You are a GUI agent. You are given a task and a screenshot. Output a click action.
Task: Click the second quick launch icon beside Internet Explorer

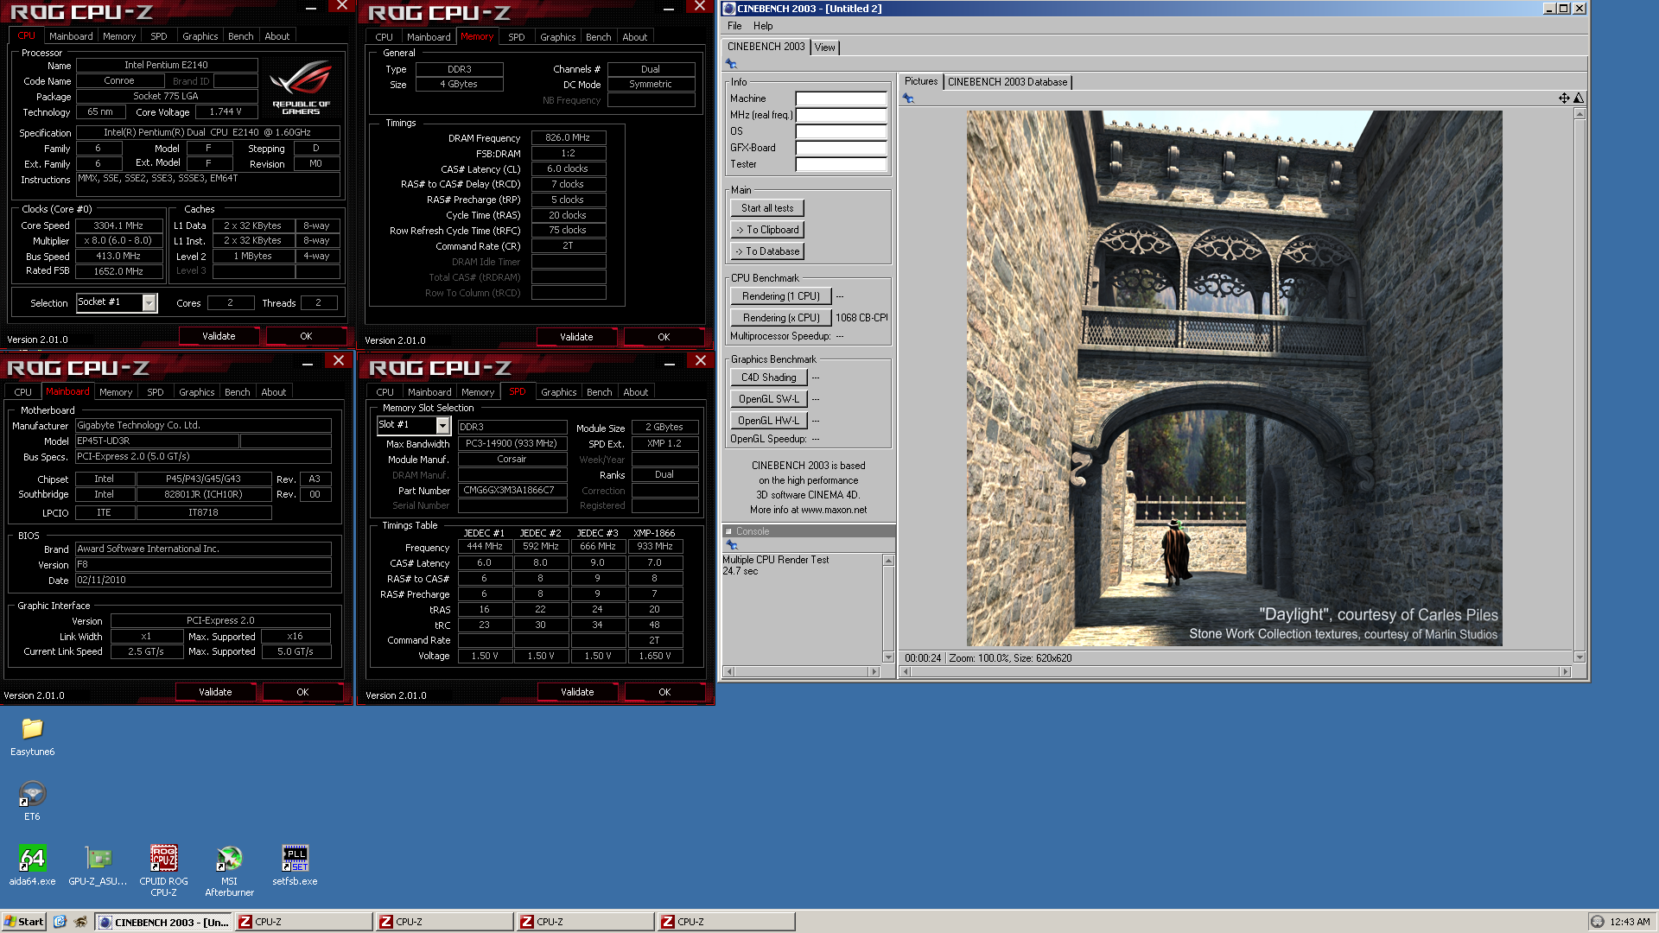point(81,922)
